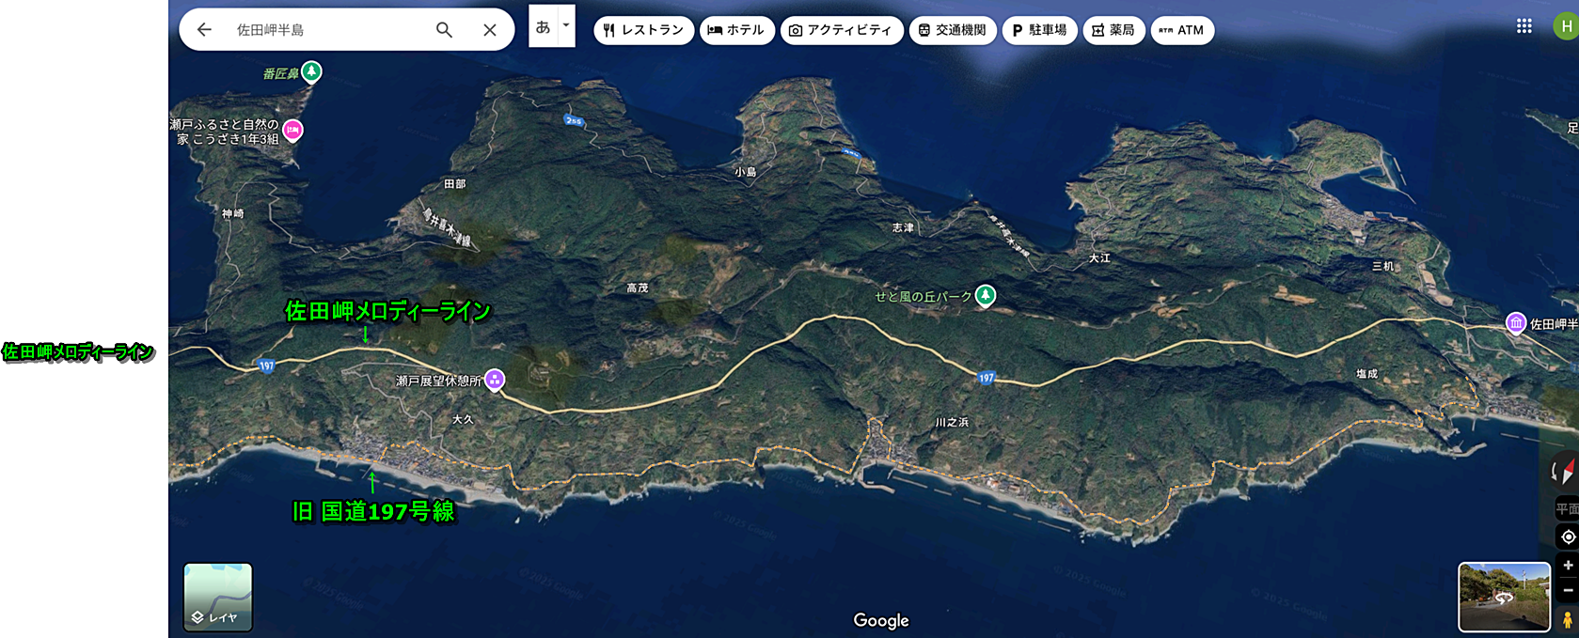Image resolution: width=1579 pixels, height=638 pixels.
Task: Expand the input method dropdown arrow
Action: point(566,26)
